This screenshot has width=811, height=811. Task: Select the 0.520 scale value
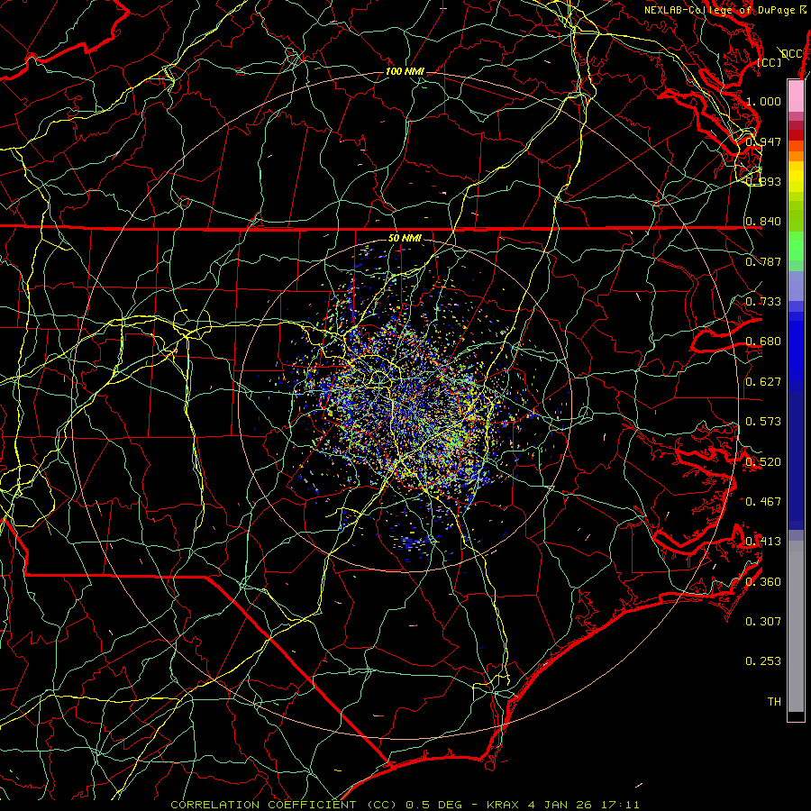tap(763, 462)
